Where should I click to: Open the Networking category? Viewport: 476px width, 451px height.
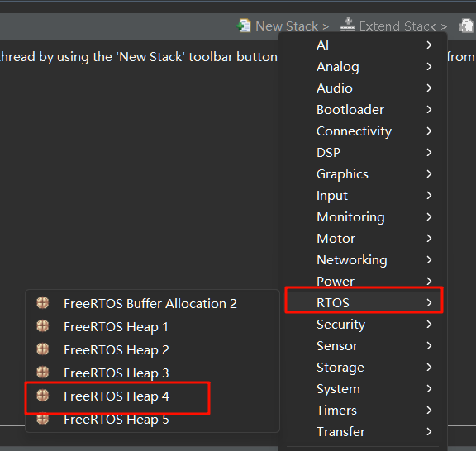363,260
